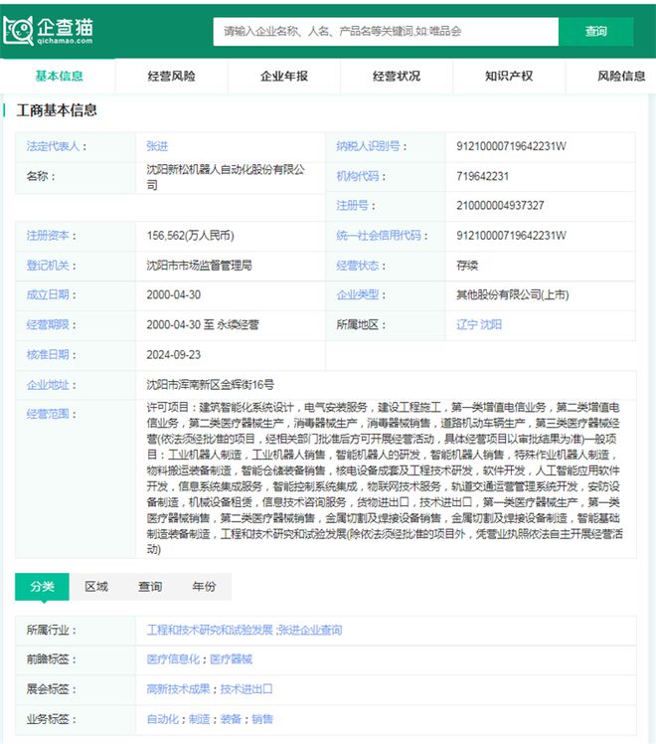656x744 pixels.
Task: Select taxpayer ID value in 纳税人识别号 row
Action: pyautogui.click(x=511, y=146)
